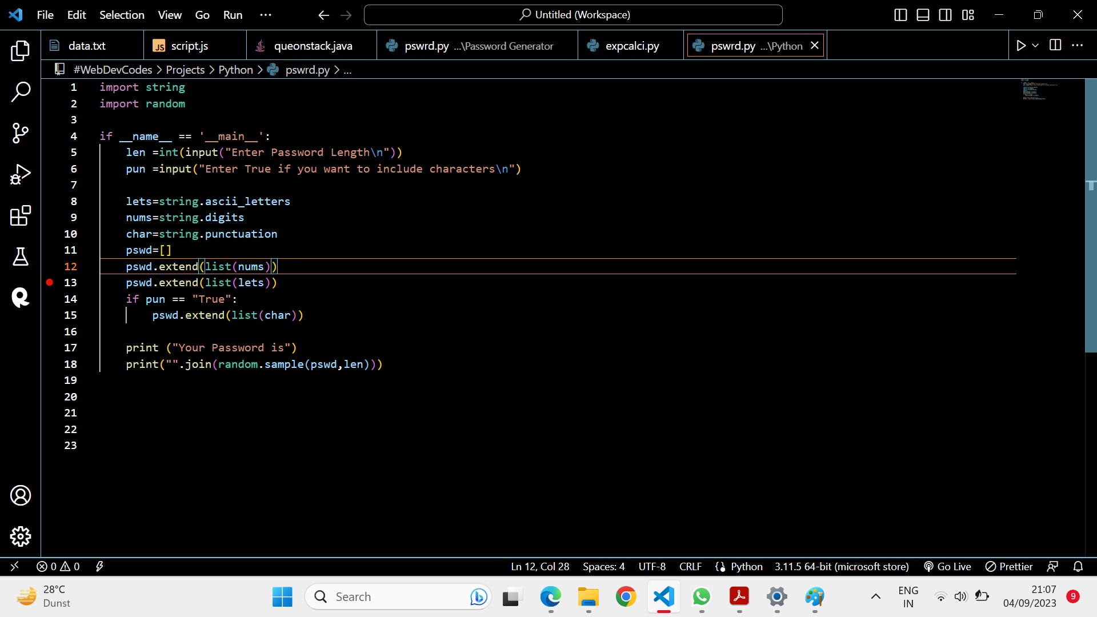The image size is (1097, 617).
Task: Open the Search view
Action: point(21,91)
